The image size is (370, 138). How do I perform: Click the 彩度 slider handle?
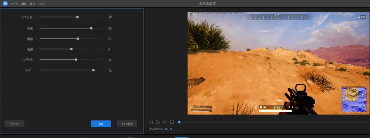(91, 28)
